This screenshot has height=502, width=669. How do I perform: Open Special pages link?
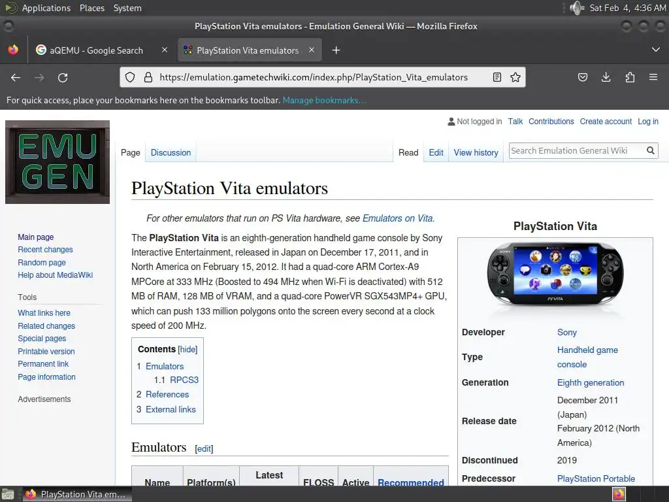42,339
